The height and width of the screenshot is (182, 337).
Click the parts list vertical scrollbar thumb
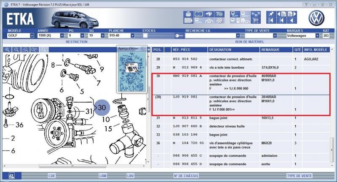pos(332,149)
